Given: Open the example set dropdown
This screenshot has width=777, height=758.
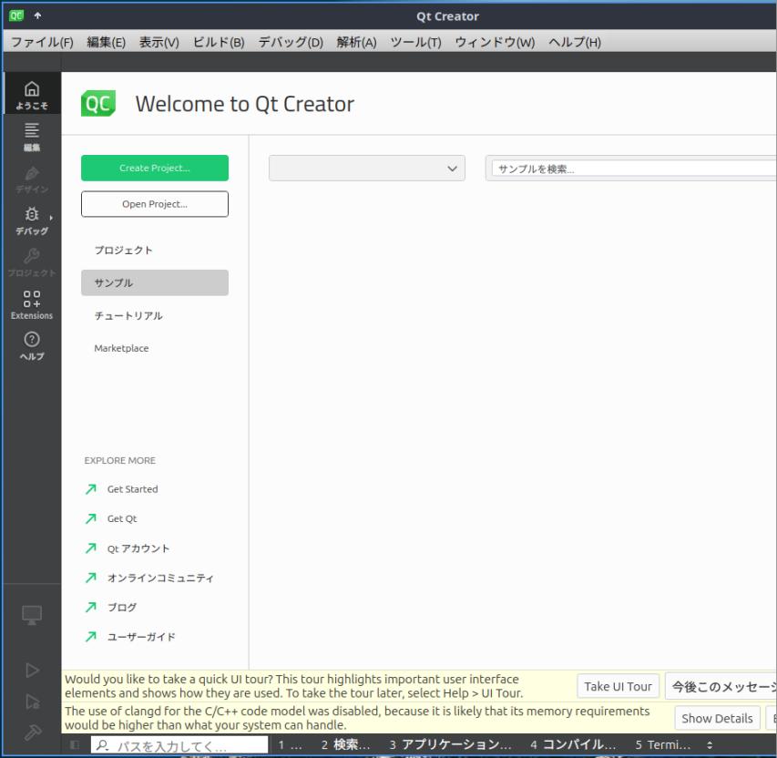Looking at the screenshot, I should tap(367, 169).
